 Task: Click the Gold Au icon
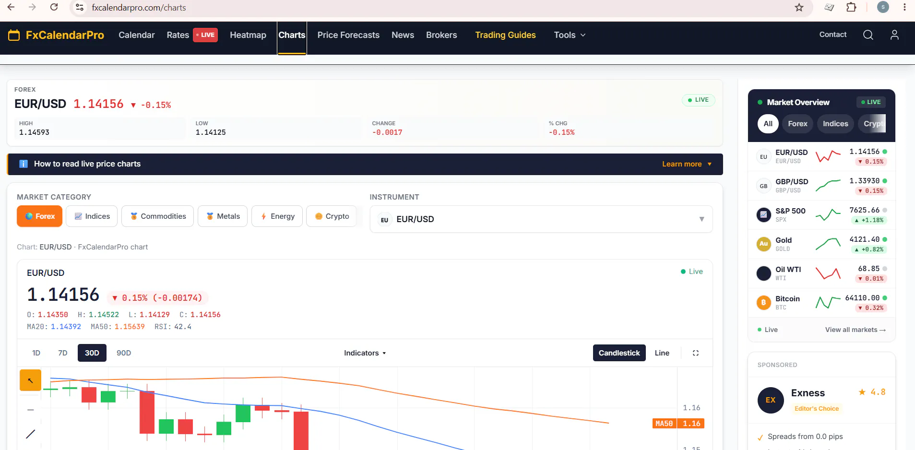763,244
